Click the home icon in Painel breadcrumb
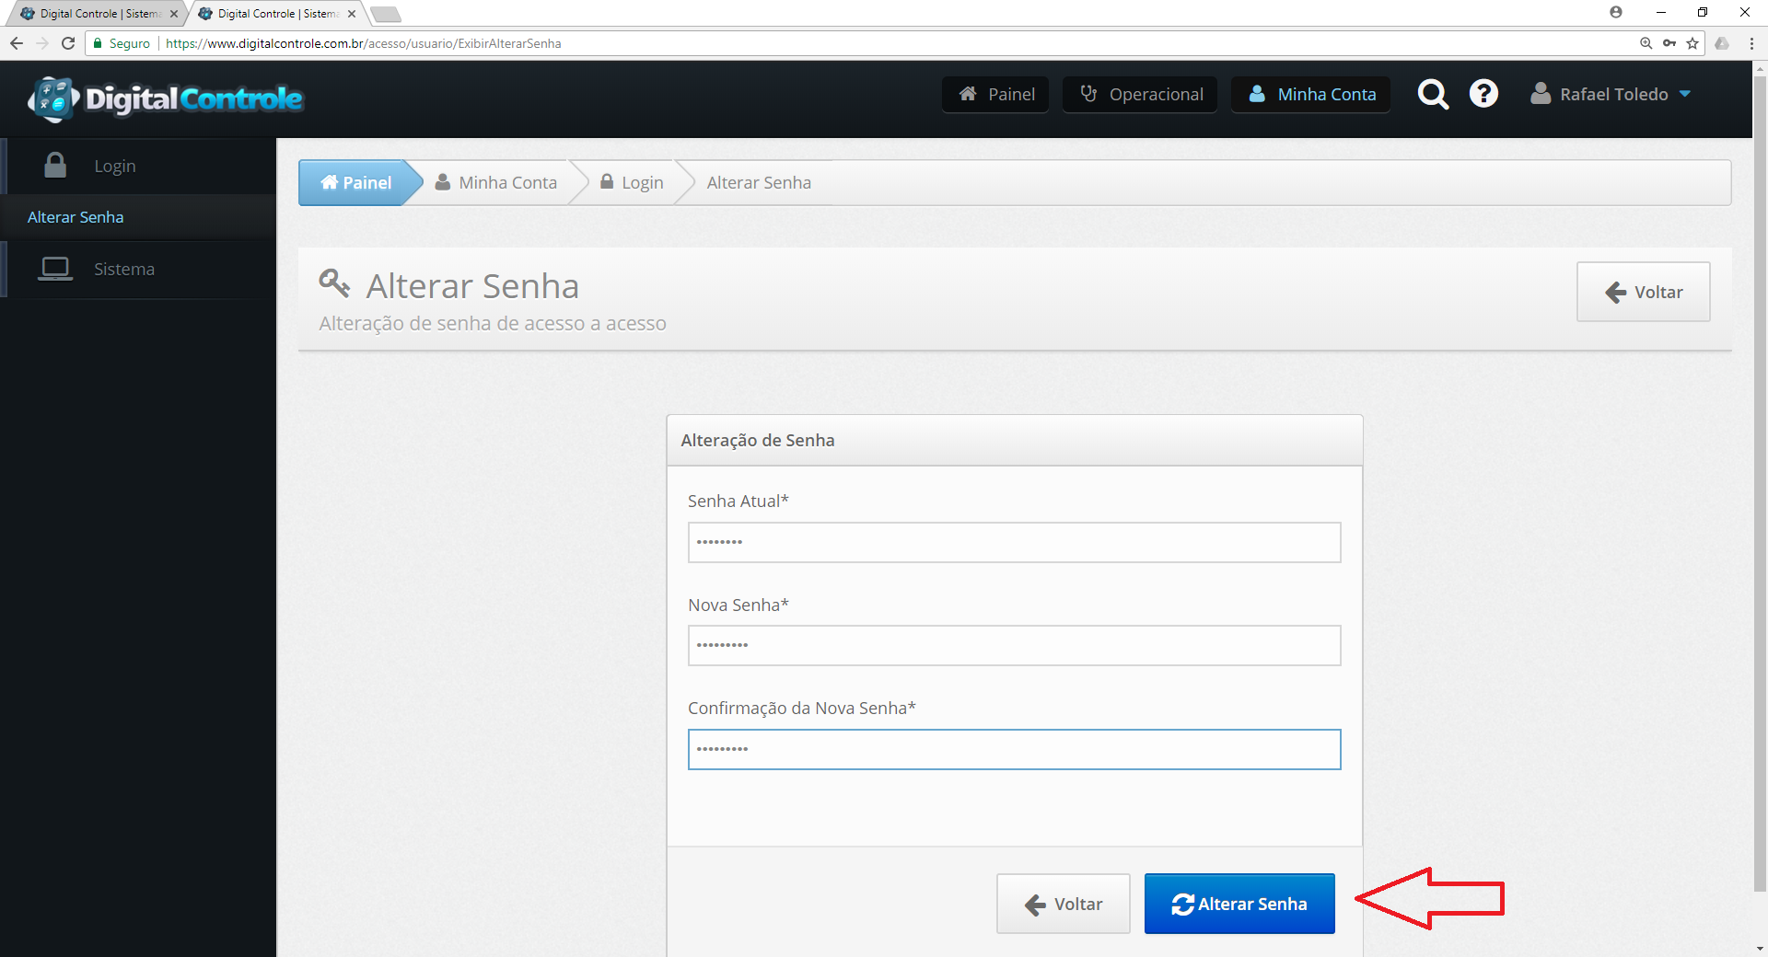The width and height of the screenshot is (1768, 957). (330, 181)
